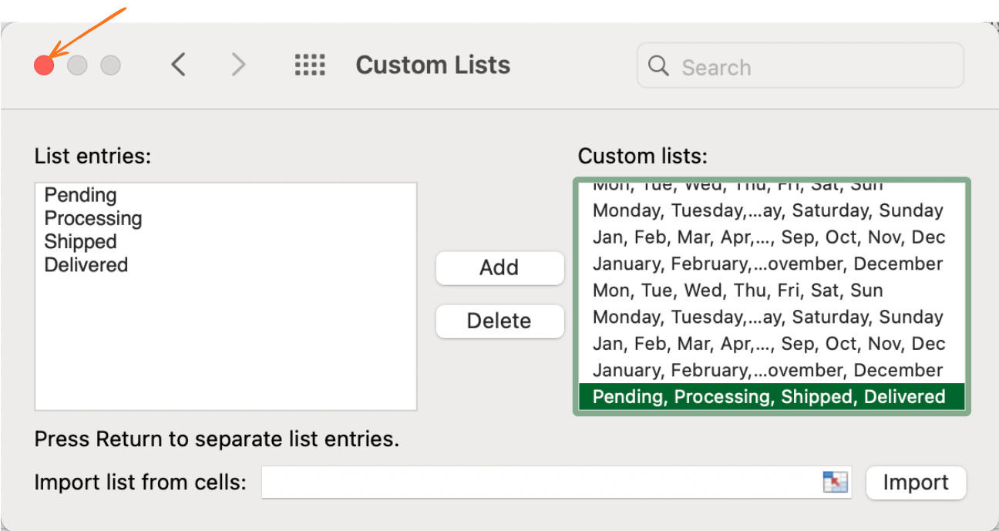
Task: Go back with the left chevron
Action: [x=178, y=65]
